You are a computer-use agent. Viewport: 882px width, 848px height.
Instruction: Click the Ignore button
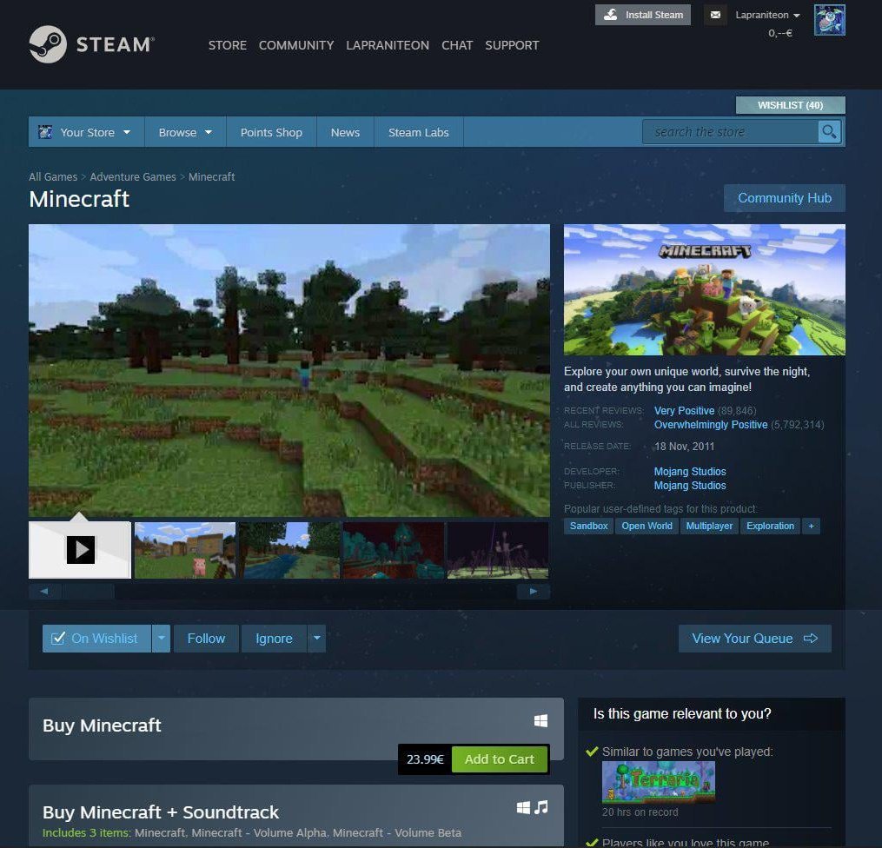point(274,639)
